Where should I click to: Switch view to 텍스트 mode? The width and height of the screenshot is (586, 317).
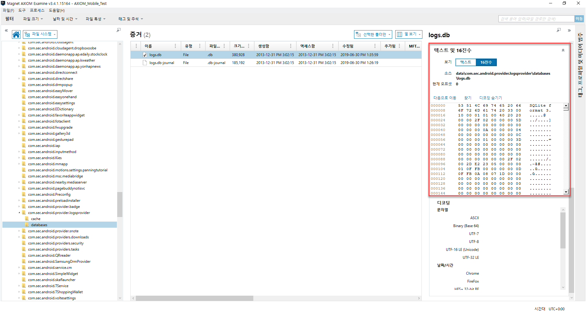point(466,62)
